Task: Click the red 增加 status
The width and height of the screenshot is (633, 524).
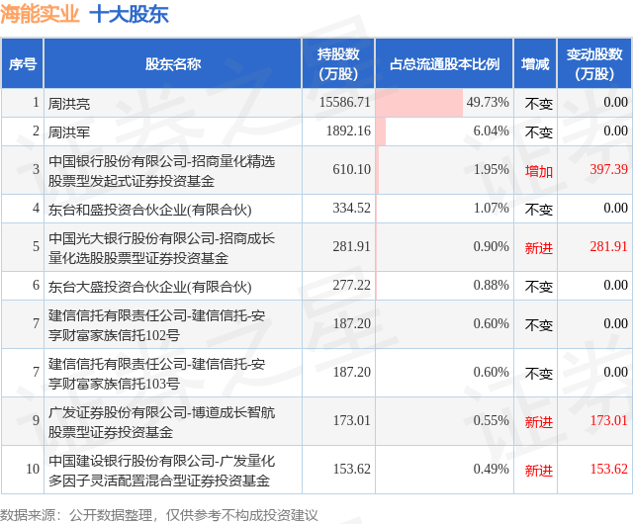Action: tap(538, 171)
